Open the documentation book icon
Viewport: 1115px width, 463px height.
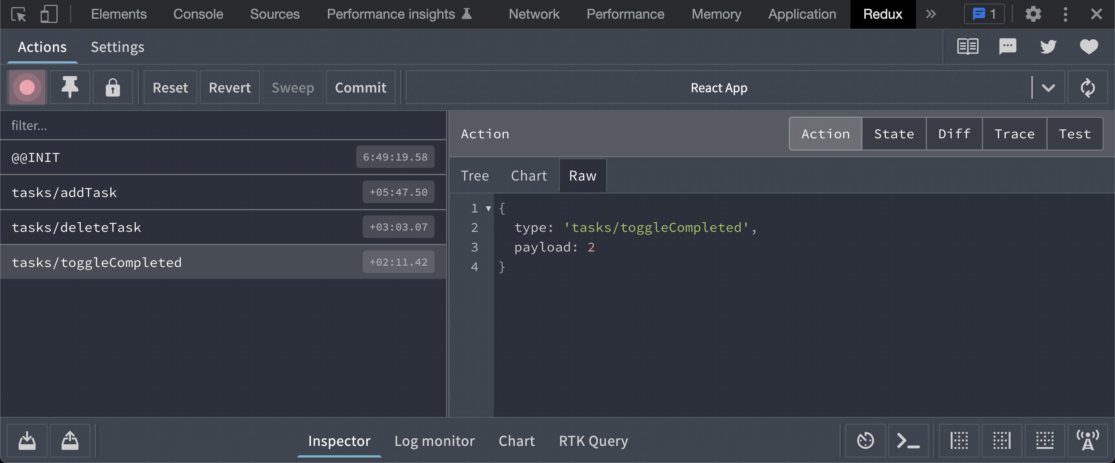tap(968, 46)
